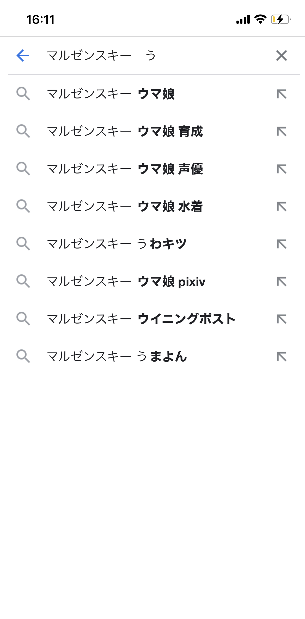
Task: Choose the ウイニングポスト suggestion
Action: [x=141, y=319]
